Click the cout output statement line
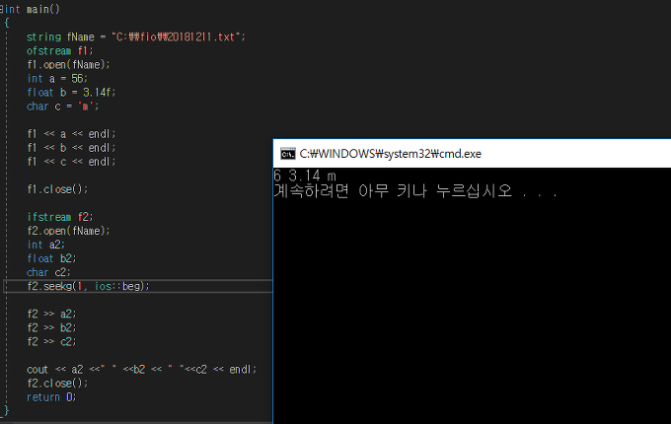The height and width of the screenshot is (424, 671). [x=142, y=370]
